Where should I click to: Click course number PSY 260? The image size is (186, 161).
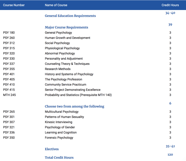click(x=9, y=38)
